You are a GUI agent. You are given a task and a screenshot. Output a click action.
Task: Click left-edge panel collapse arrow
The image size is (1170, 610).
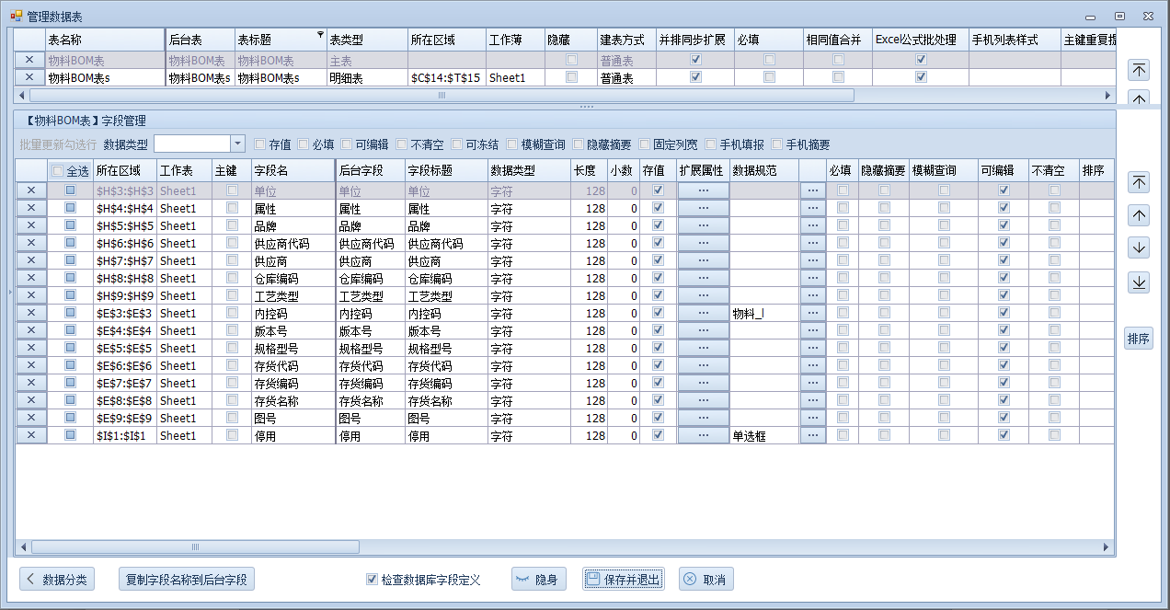[x=9, y=293]
